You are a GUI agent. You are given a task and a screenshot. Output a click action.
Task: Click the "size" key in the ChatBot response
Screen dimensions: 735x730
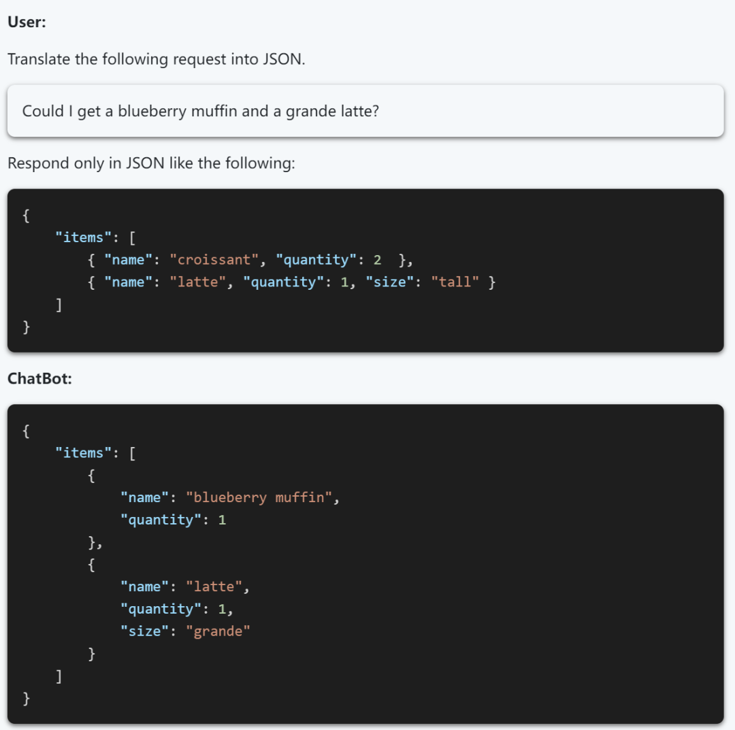pyautogui.click(x=144, y=631)
